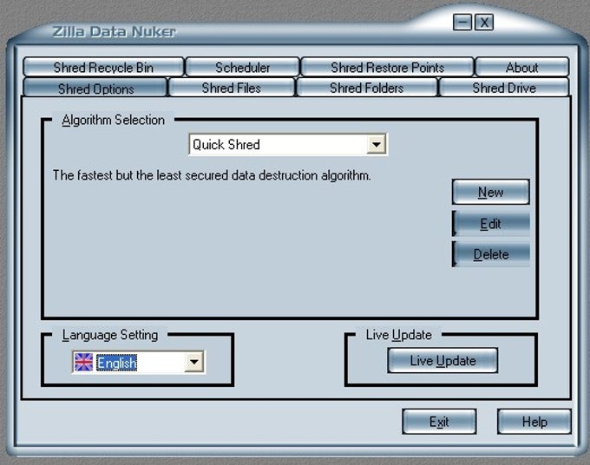590x465 pixels.
Task: Click the Algorithm Selection group label
Action: click(x=114, y=120)
